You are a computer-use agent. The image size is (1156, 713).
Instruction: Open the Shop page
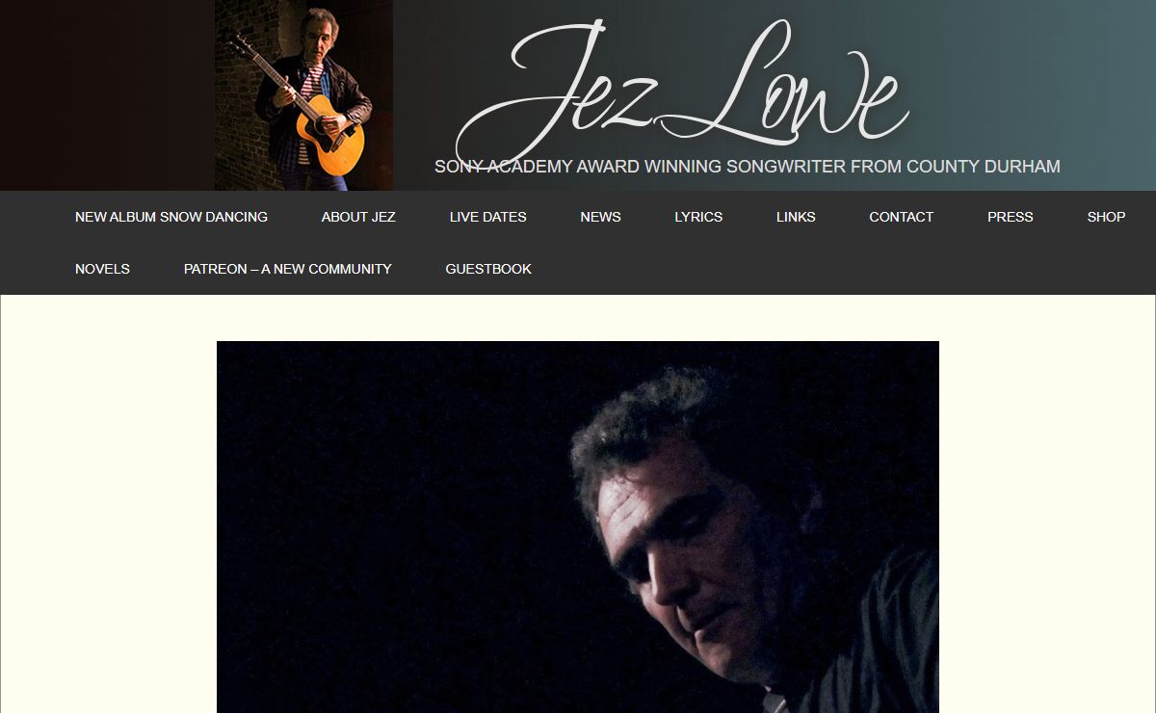pos(1106,217)
